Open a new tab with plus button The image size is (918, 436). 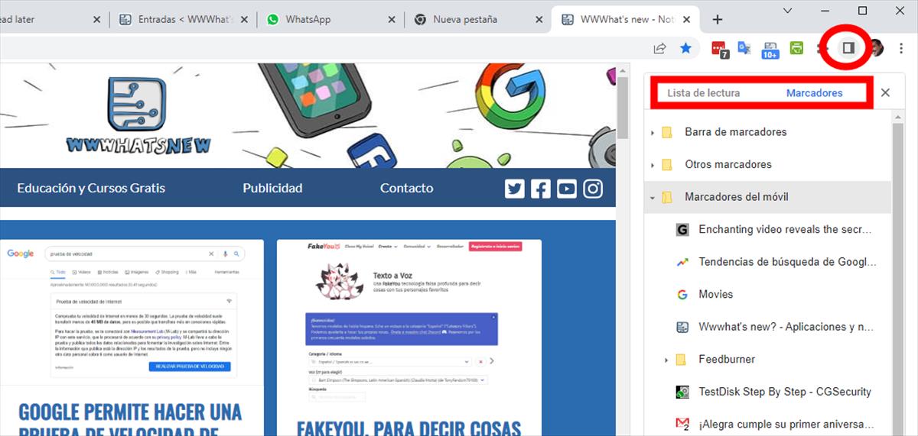pos(717,19)
